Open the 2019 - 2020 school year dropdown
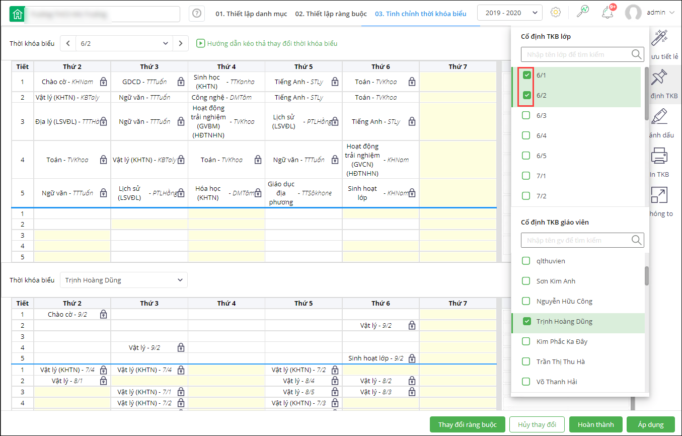682x436 pixels. click(x=509, y=13)
